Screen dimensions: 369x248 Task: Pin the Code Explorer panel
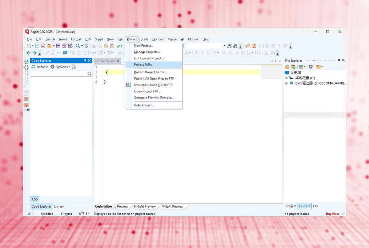pyautogui.click(x=85, y=61)
